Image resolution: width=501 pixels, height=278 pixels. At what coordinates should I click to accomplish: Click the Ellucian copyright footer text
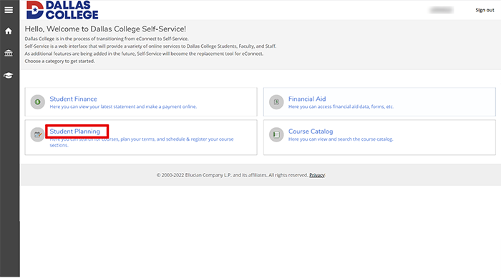(233, 175)
